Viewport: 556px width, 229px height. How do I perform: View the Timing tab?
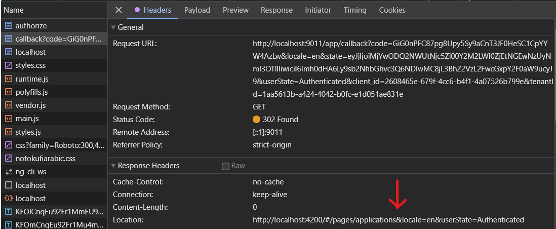point(355,10)
